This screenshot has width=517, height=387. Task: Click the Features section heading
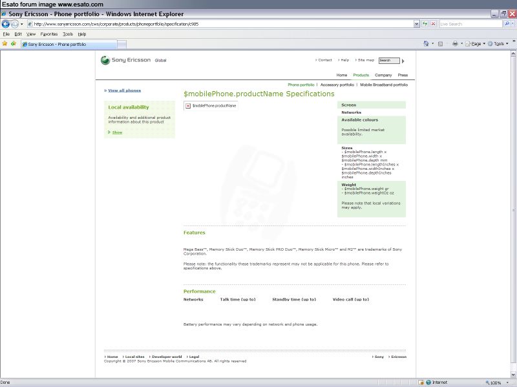195,233
